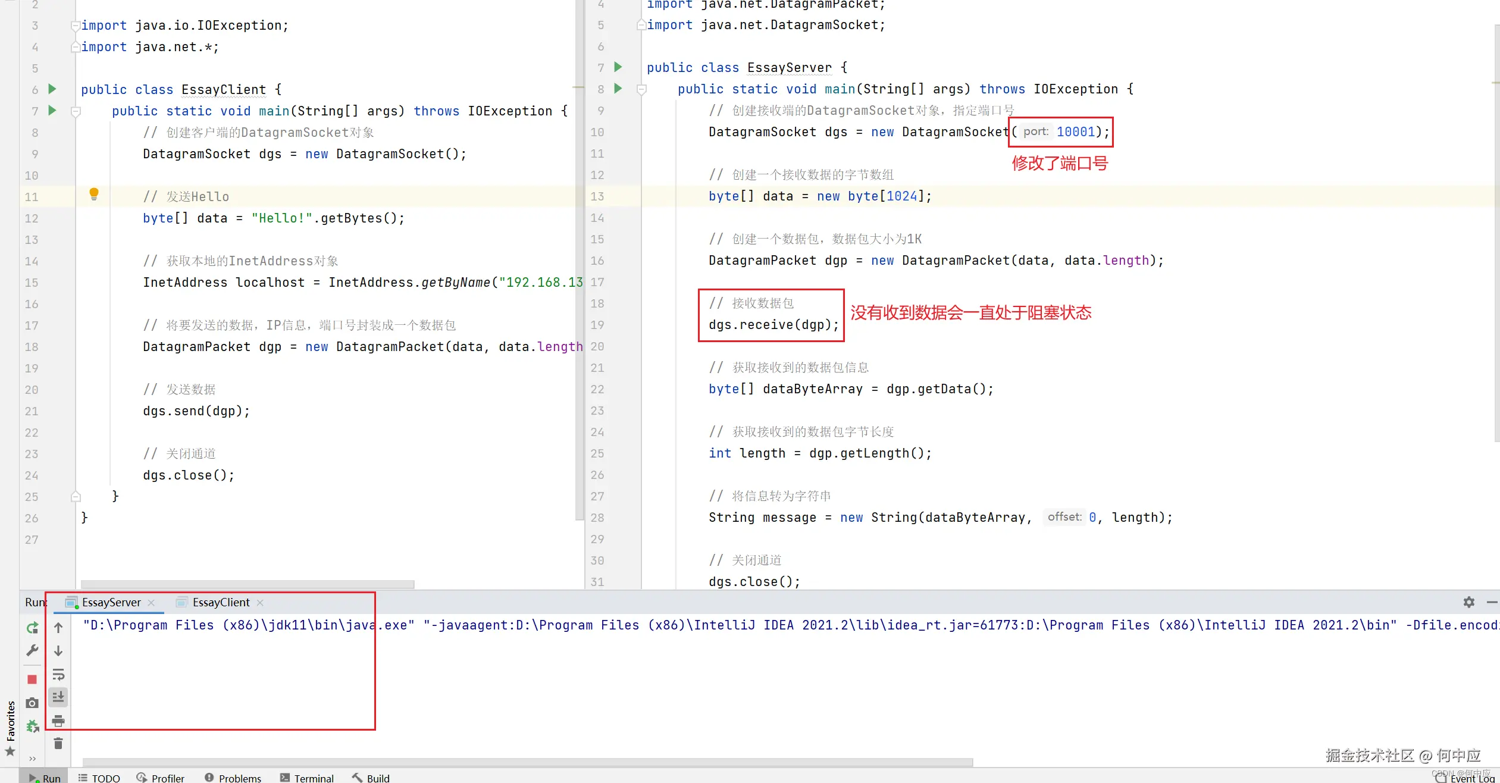The width and height of the screenshot is (1500, 783).
Task: Open the Run tool window button
Action: pos(45,778)
